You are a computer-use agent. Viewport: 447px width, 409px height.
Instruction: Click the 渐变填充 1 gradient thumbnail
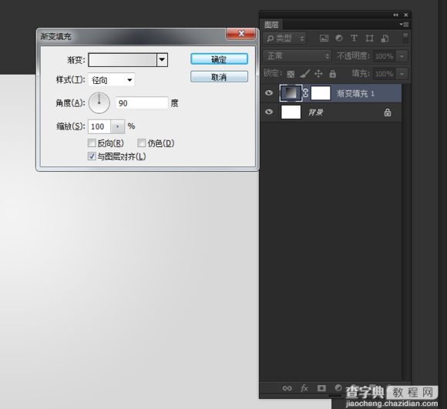(291, 93)
